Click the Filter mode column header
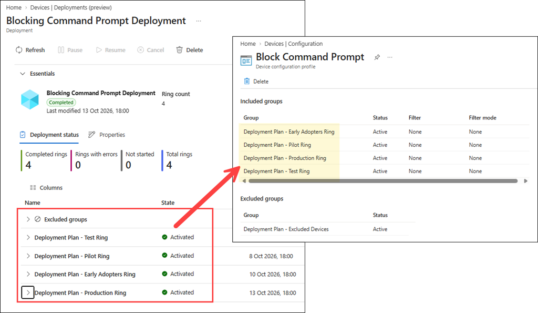538x313 pixels. [x=482, y=118]
